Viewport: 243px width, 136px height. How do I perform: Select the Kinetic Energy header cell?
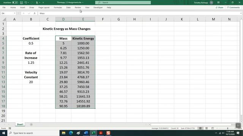coord(83,39)
